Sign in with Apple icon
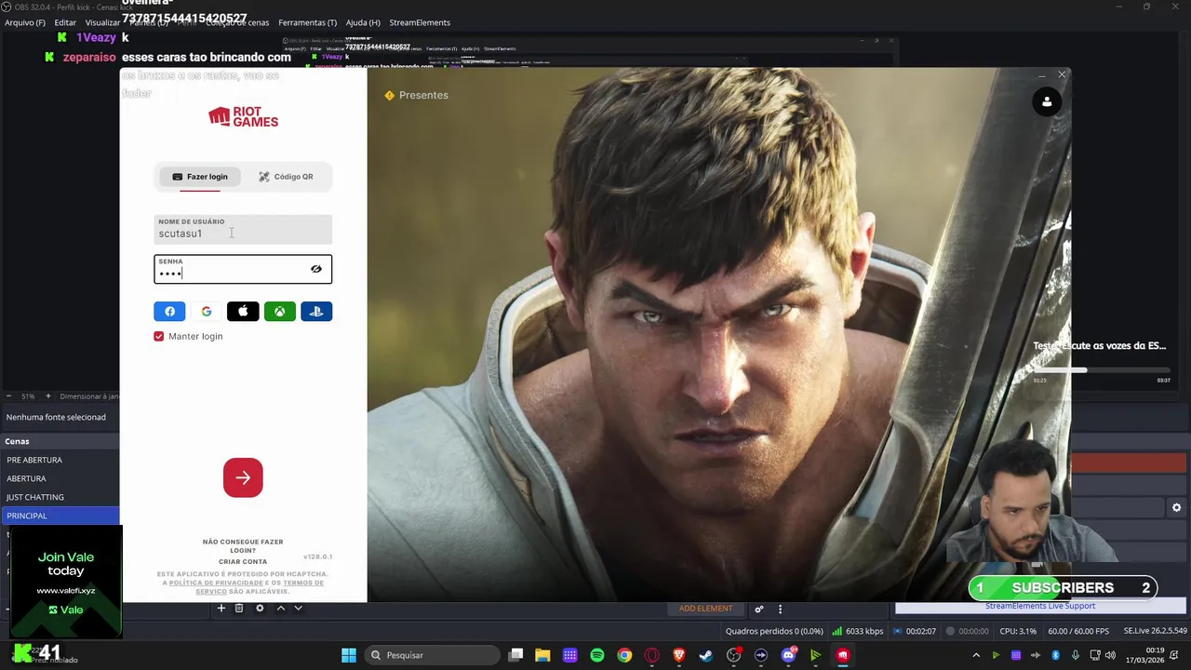The height and width of the screenshot is (670, 1191). pos(243,312)
